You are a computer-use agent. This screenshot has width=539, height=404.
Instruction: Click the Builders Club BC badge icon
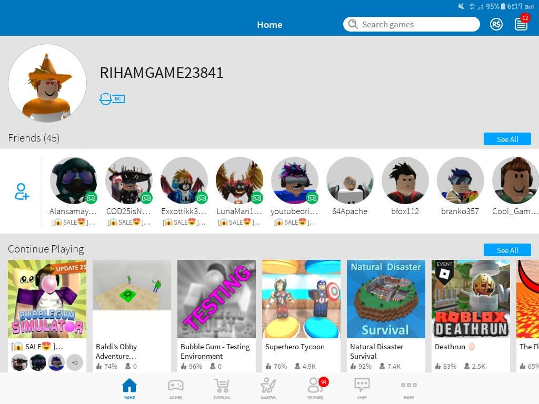click(112, 99)
